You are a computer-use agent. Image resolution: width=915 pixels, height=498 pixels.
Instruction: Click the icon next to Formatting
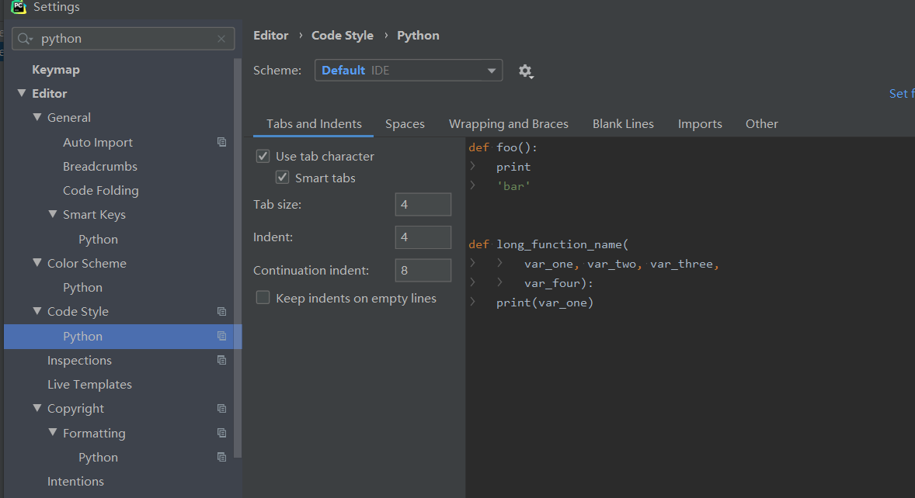(222, 433)
